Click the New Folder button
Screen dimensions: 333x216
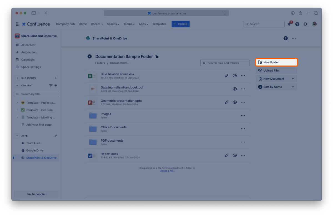pos(276,63)
